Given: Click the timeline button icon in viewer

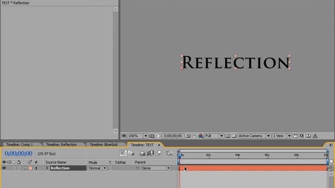Looking at the screenshot, I should coord(308,136).
